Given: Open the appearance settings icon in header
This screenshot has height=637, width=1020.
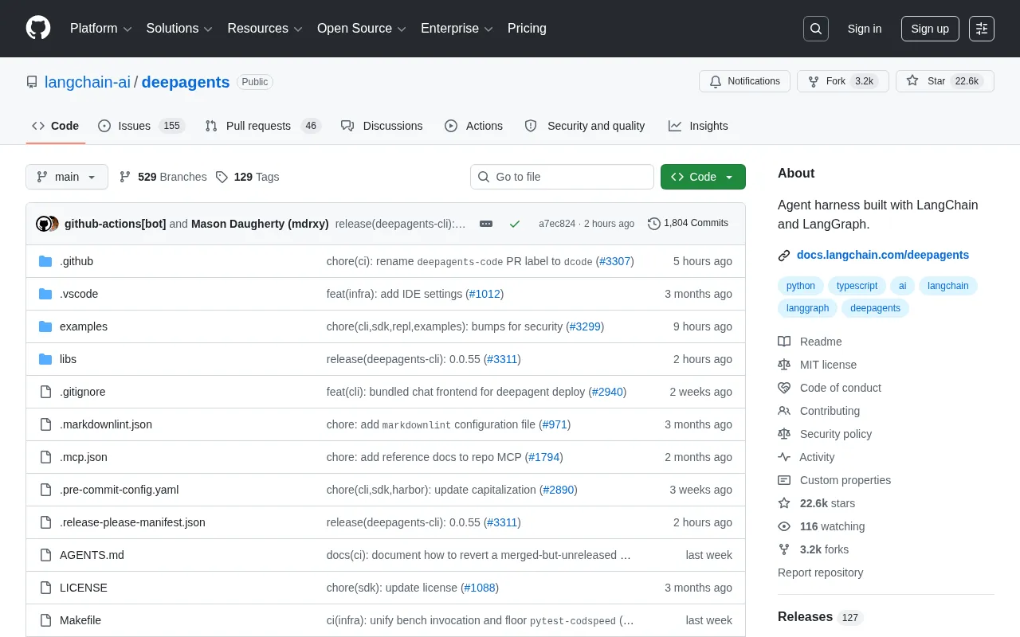Looking at the screenshot, I should pos(982,29).
